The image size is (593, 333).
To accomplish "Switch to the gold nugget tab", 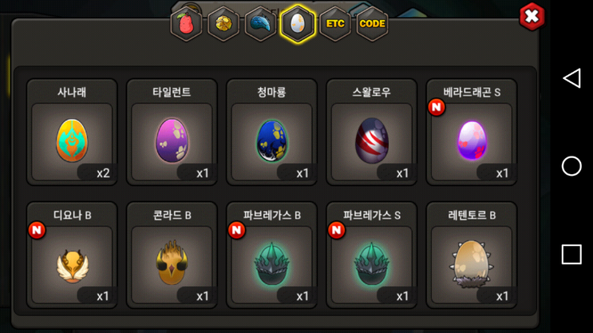I will coord(223,24).
